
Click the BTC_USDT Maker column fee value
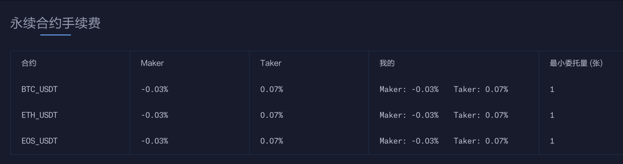tap(155, 89)
